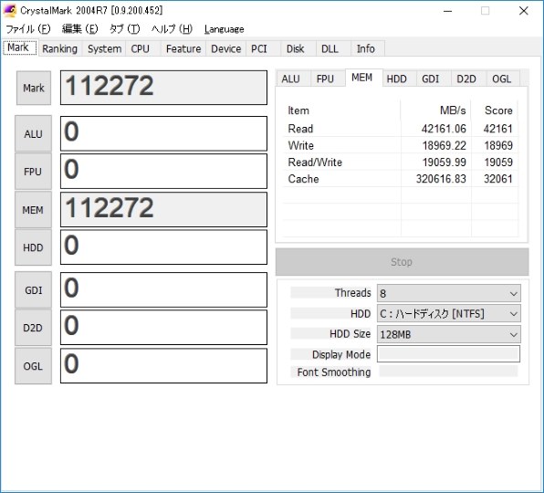Click the 42161.06 MB/s value
The image size is (544, 493).
click(444, 129)
